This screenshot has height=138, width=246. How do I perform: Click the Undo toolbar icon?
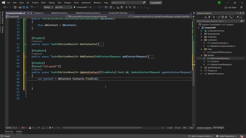[32, 7]
